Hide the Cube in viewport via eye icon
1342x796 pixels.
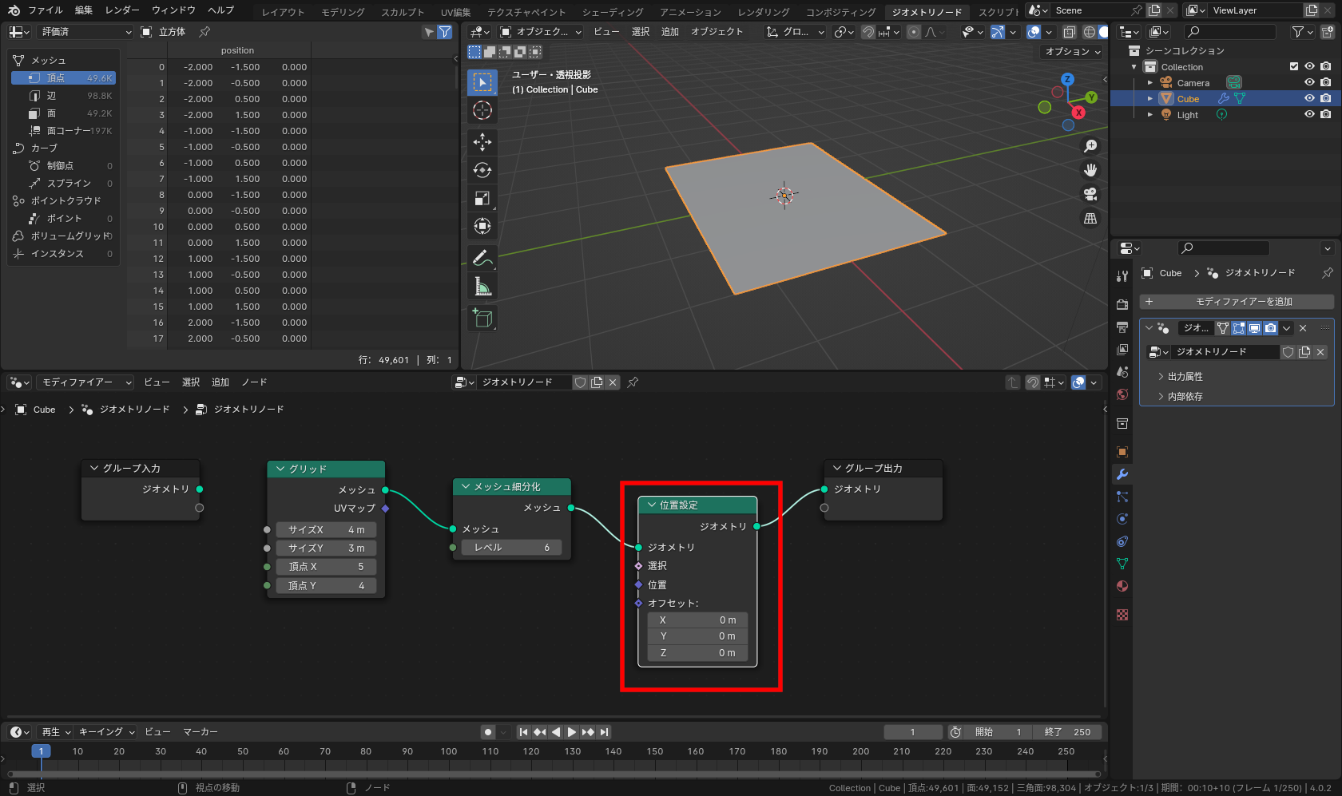(1309, 98)
